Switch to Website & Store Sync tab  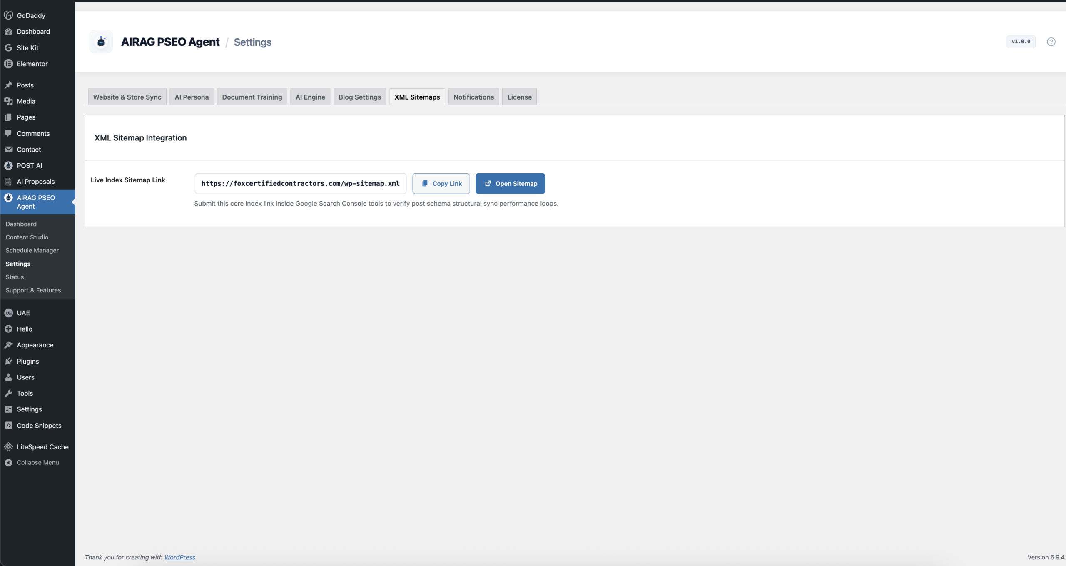127,97
